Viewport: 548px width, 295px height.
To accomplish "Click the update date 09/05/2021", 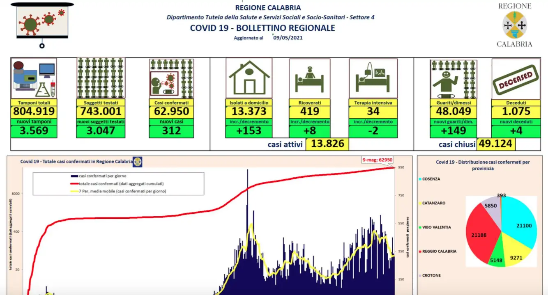I will [x=289, y=37].
